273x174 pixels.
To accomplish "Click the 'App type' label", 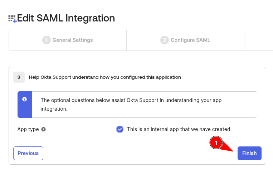I will click(x=28, y=129).
